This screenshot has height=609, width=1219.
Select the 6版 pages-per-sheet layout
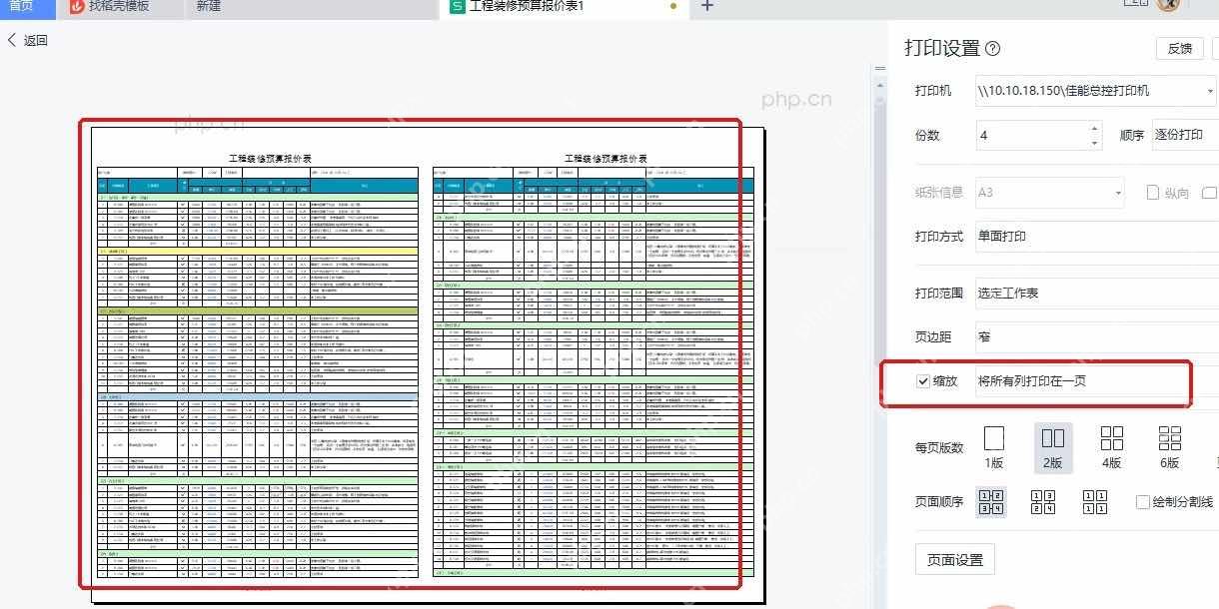pyautogui.click(x=1170, y=447)
